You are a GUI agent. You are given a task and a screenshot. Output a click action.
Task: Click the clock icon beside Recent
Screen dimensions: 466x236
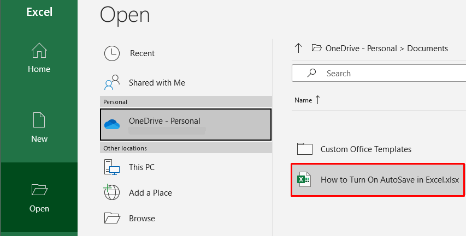(112, 53)
